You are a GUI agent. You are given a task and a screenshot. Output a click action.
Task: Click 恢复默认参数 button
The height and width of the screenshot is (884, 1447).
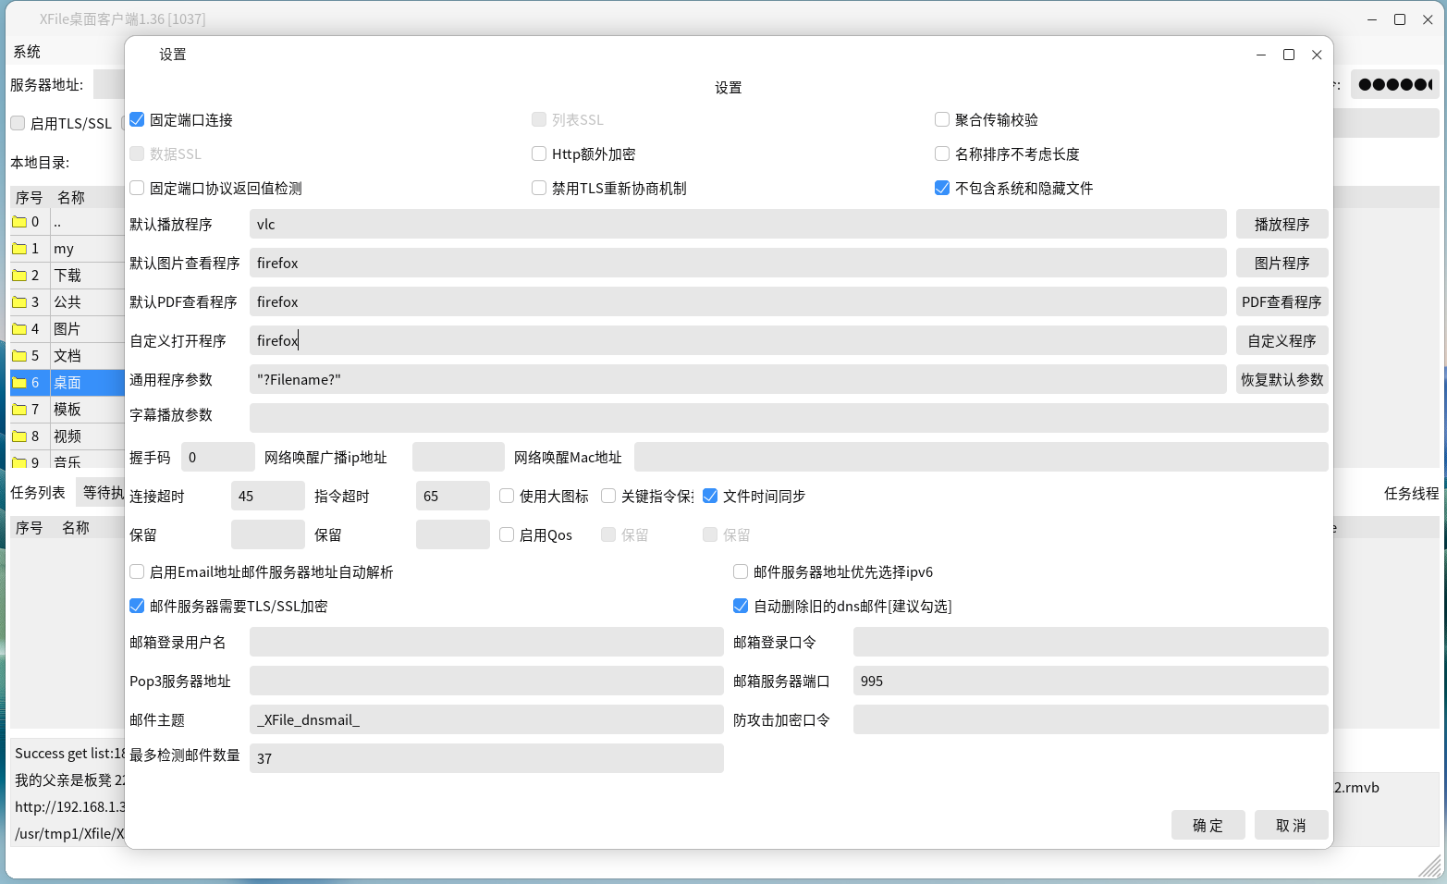[x=1281, y=379]
